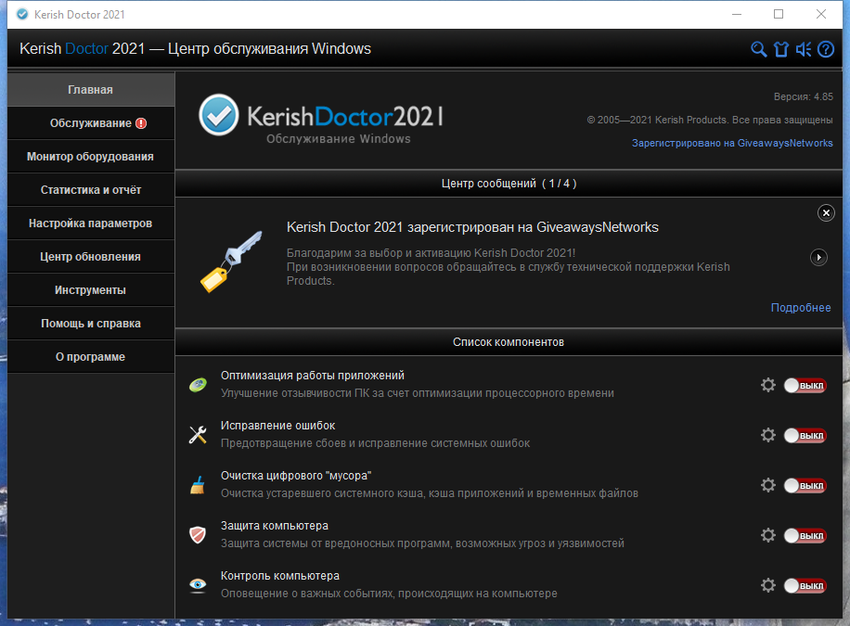Switch to Монитор оборудования section
The image size is (850, 626).
point(91,157)
